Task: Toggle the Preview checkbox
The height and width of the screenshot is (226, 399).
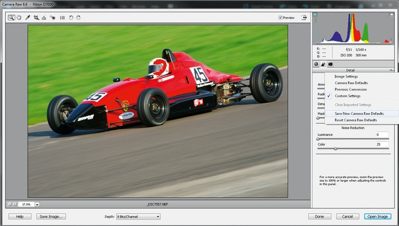Action: coord(280,18)
